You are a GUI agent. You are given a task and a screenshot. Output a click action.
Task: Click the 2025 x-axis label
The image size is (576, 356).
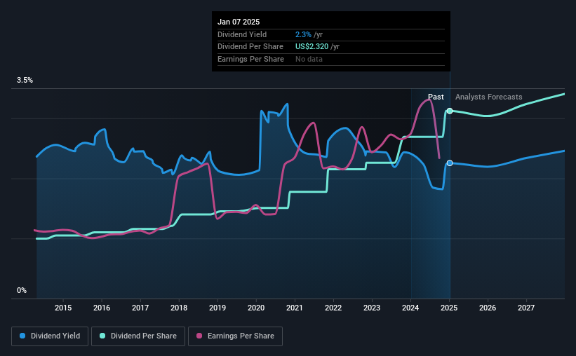[449, 308]
